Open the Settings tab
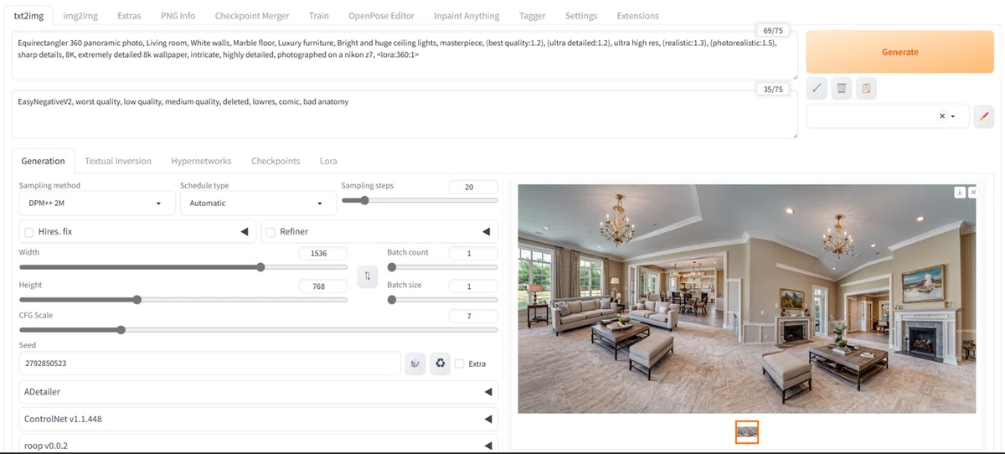Image resolution: width=1005 pixels, height=454 pixels. pos(581,16)
